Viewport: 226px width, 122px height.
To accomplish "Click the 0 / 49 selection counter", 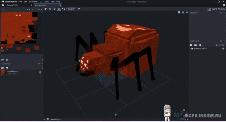I will point(221,45).
